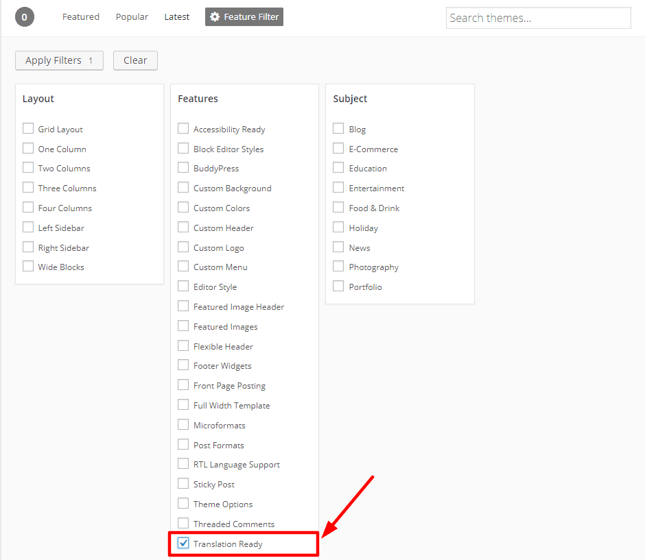Check the E-Commerce subject checkbox
Viewport: 645px width, 560px height.
click(x=338, y=148)
